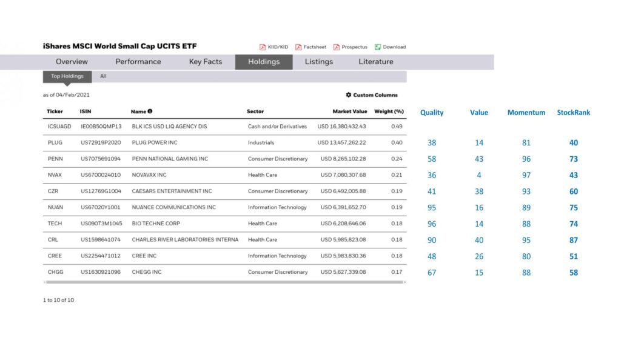Click the CREE ticker cell

(55, 256)
